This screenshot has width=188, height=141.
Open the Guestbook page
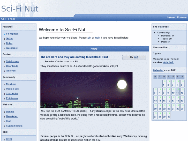(x=12, y=48)
